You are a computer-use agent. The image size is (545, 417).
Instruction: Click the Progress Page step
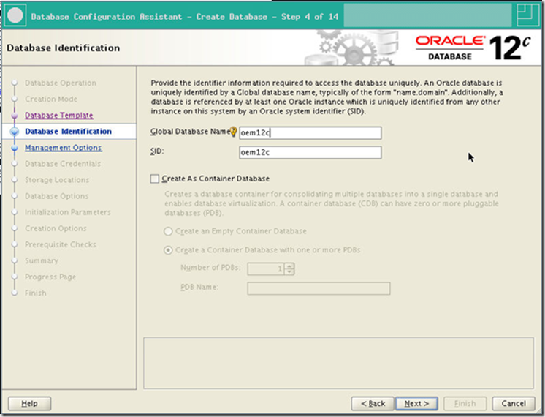[x=50, y=277]
